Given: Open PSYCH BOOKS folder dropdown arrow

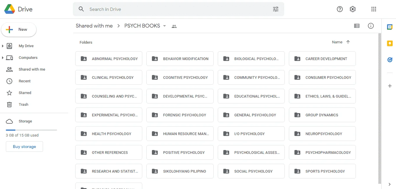Looking at the screenshot, I should point(164,26).
